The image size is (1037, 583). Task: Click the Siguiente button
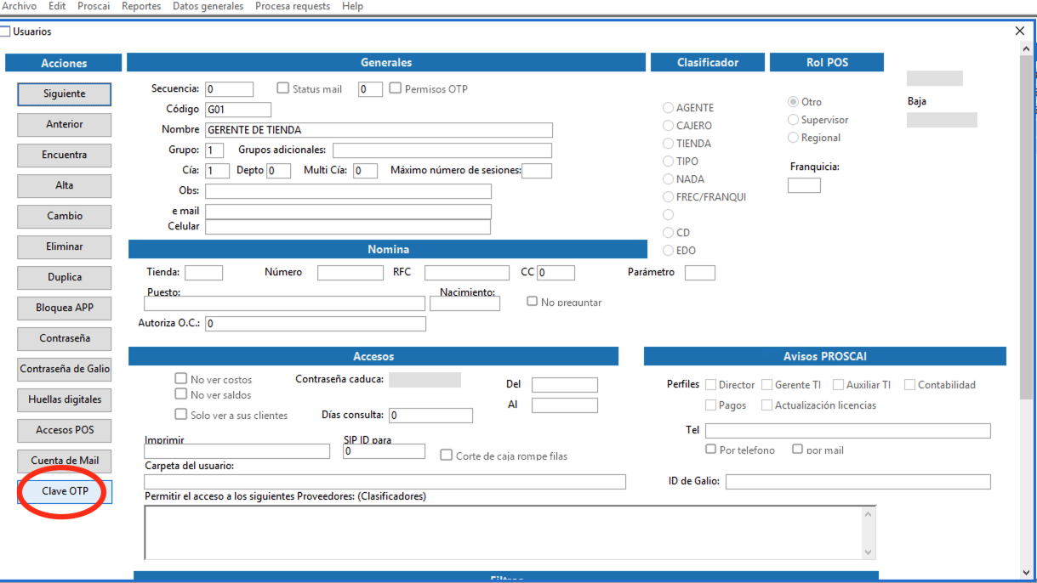(x=65, y=93)
